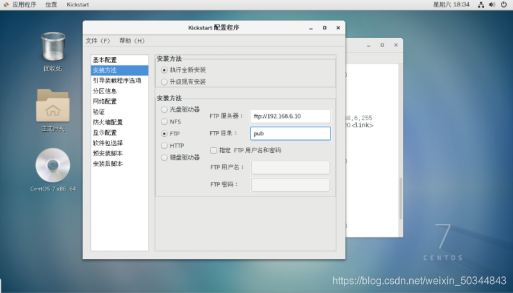Open the 位置 places menu
The image size is (513, 293).
[51, 4]
